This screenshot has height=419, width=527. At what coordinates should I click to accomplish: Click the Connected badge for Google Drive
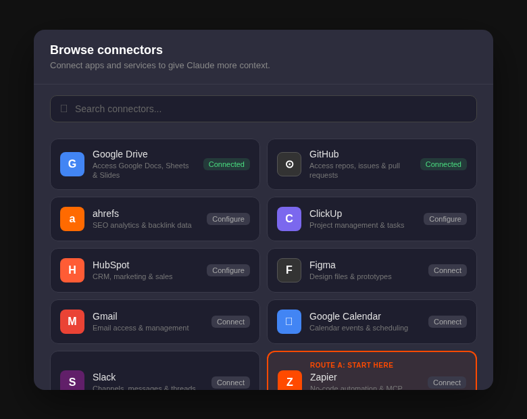pyautogui.click(x=226, y=164)
